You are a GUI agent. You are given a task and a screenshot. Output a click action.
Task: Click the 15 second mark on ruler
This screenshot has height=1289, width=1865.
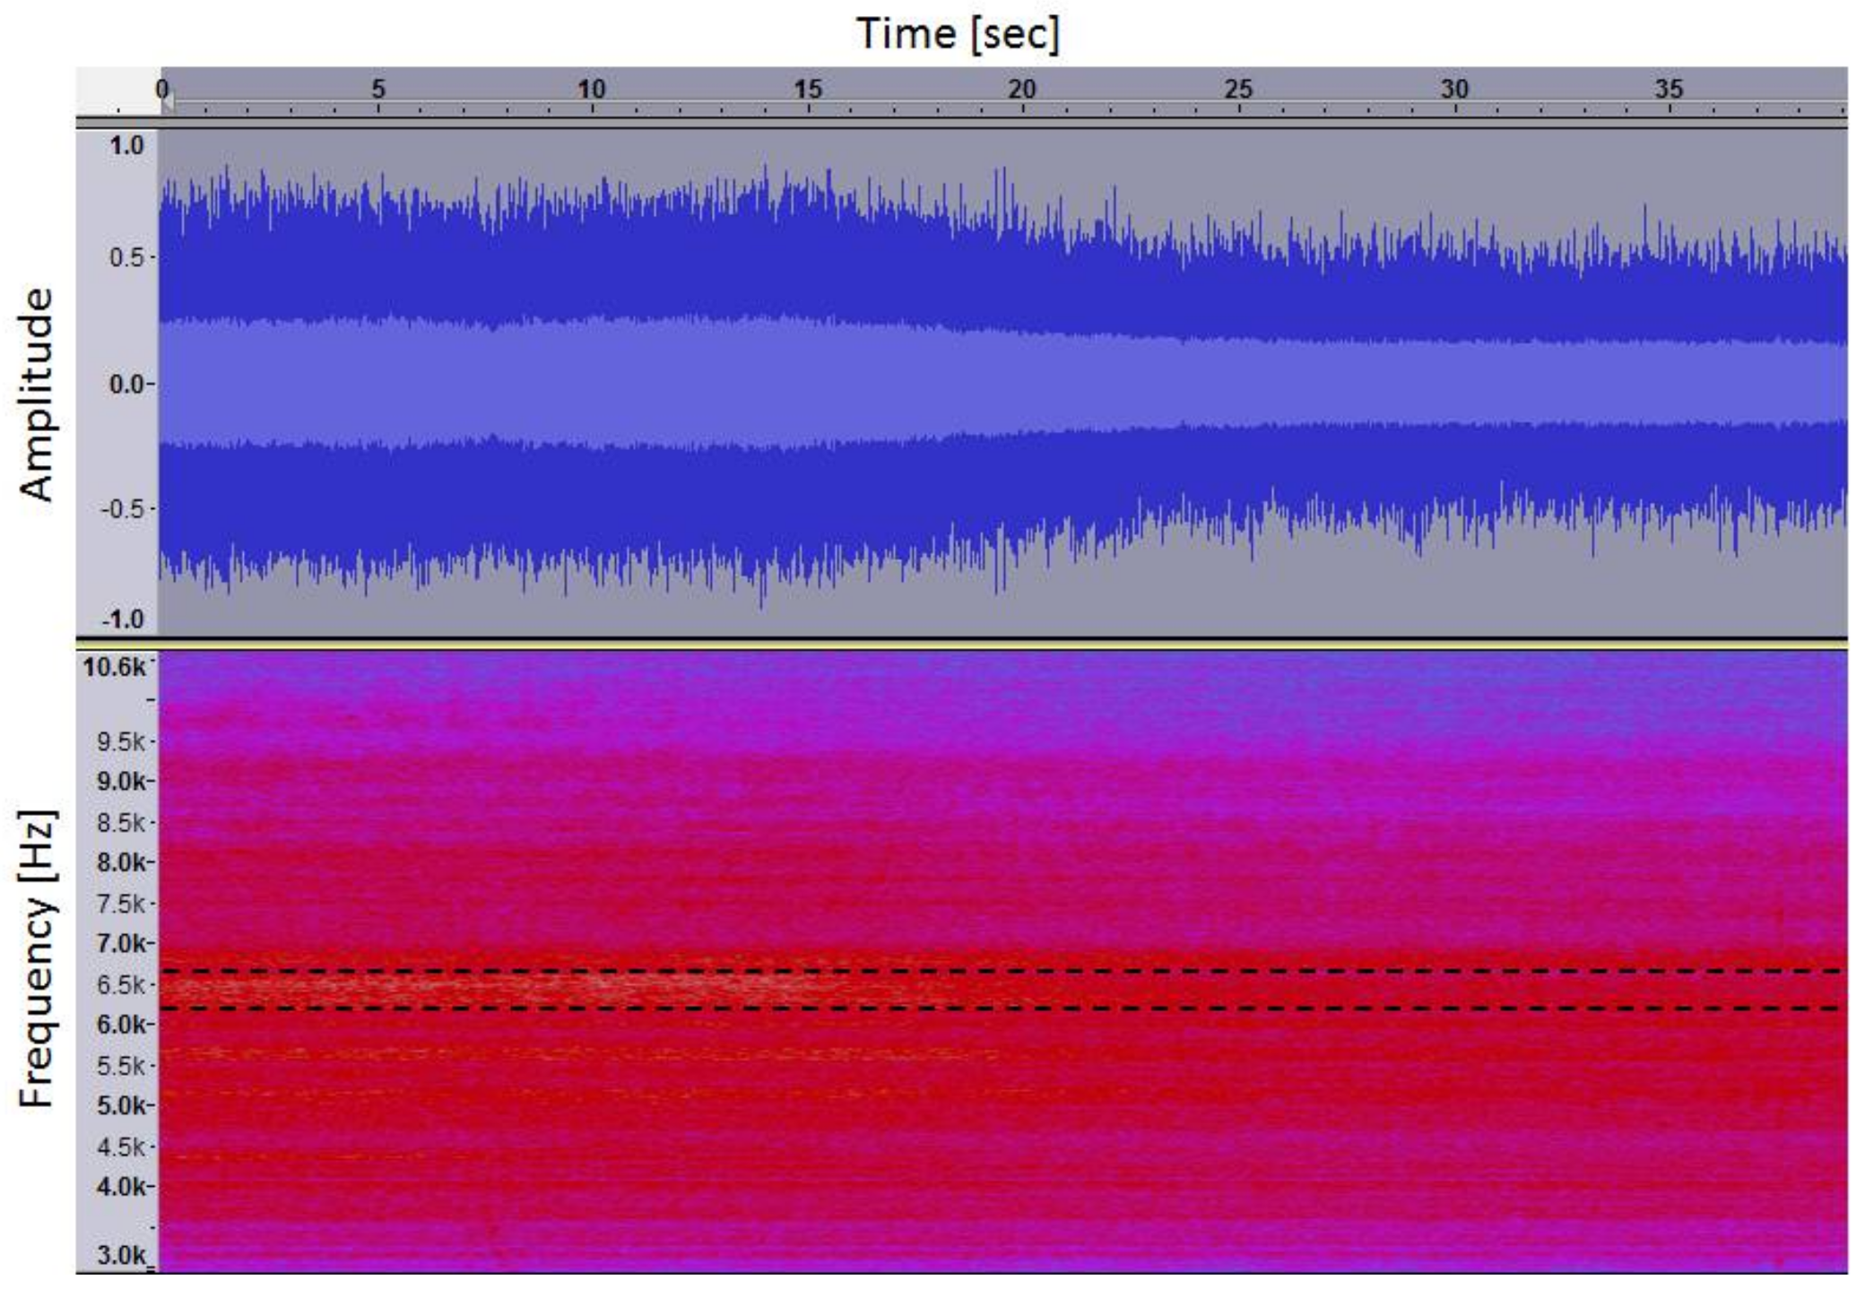pos(808,90)
